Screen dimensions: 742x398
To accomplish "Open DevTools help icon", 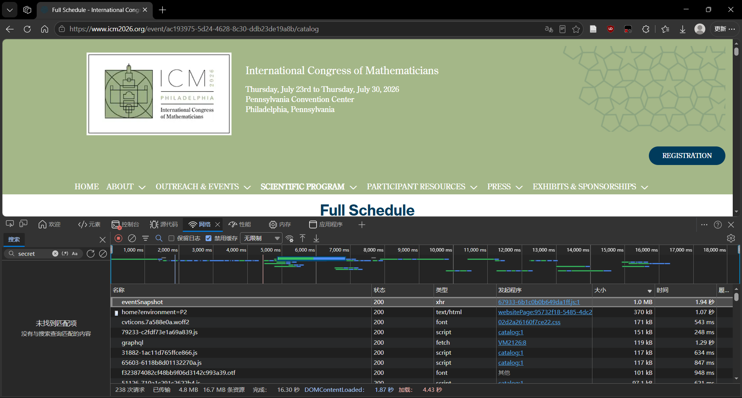I will click(718, 225).
